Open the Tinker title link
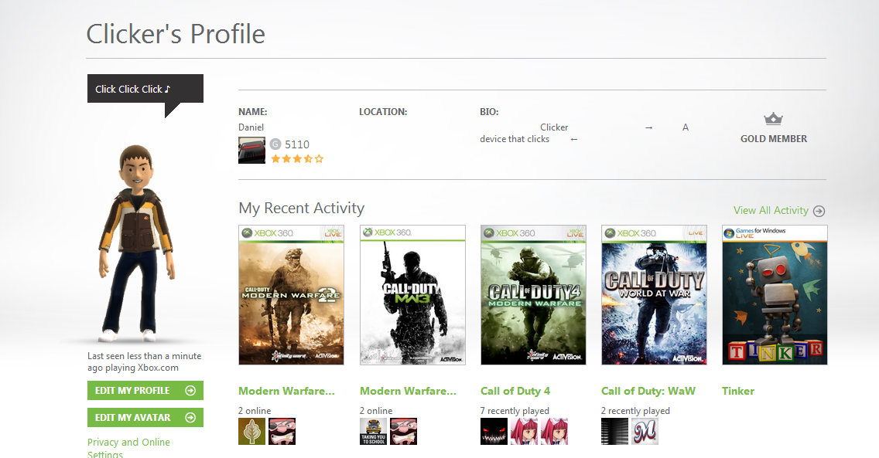Viewport: 879px width, 458px height. tap(737, 391)
